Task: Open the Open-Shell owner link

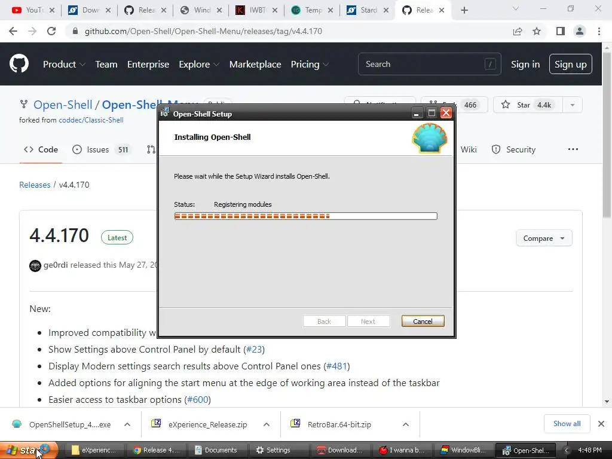Action: click(x=62, y=105)
